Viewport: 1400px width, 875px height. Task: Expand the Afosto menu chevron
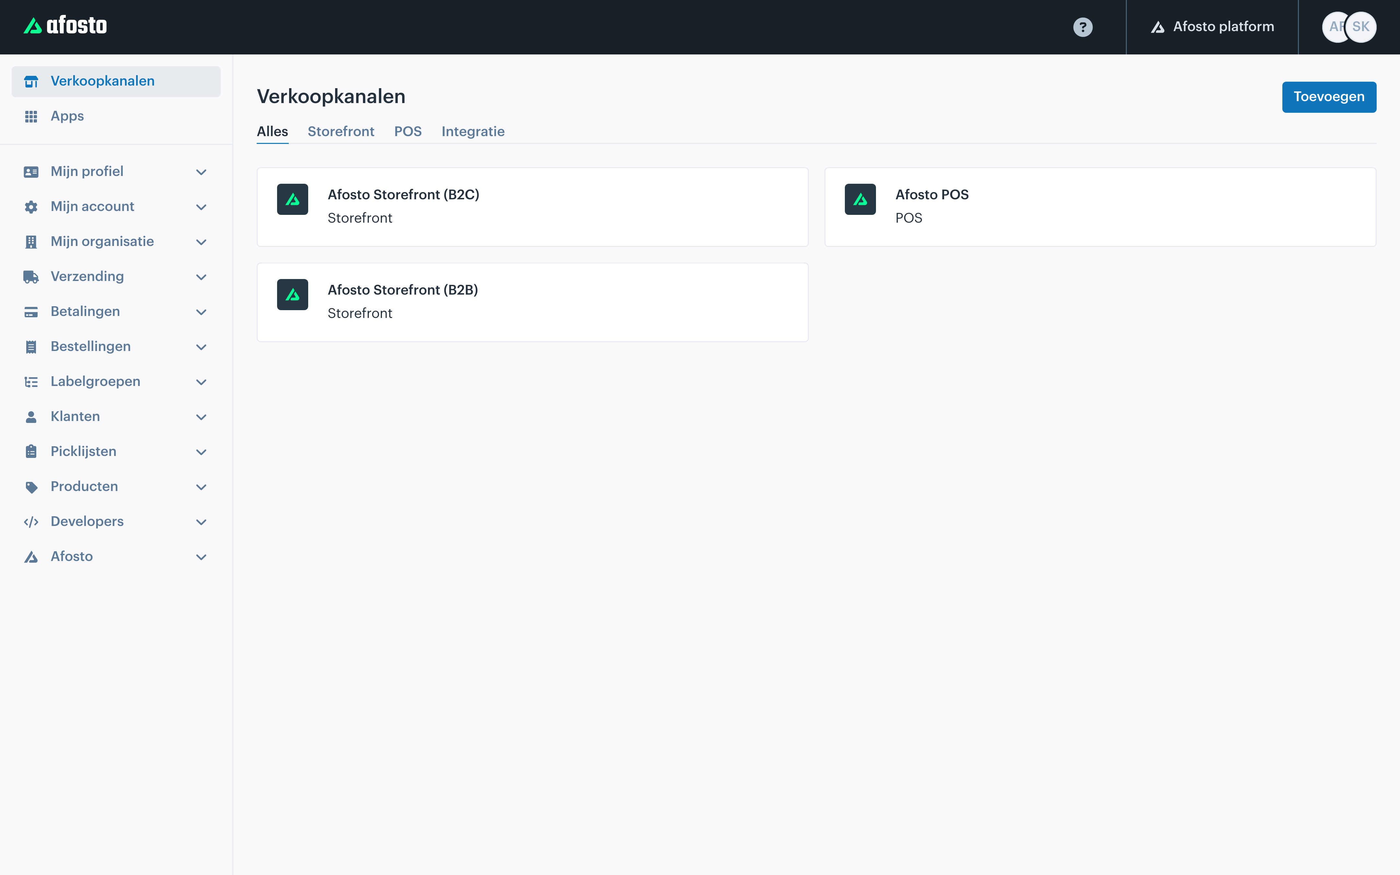201,557
